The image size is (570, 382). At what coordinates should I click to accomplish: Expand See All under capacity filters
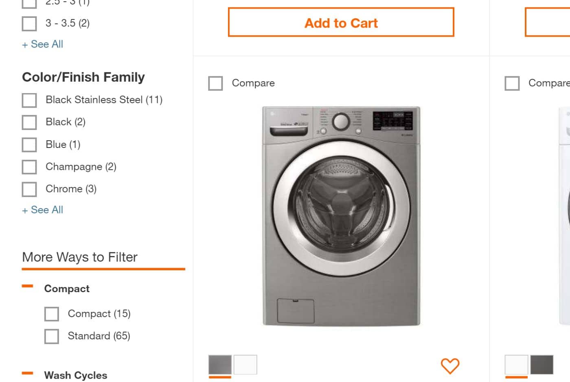[x=43, y=44]
